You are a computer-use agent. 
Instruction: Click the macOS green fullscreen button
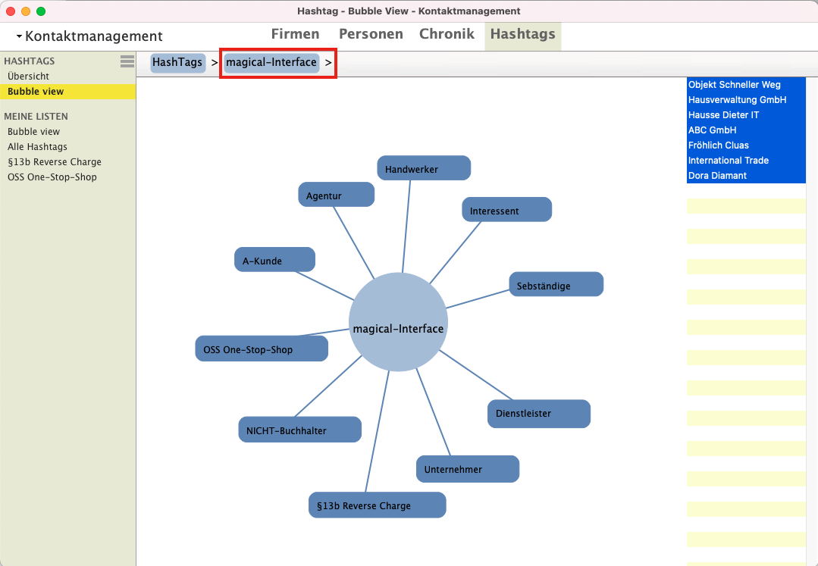[41, 11]
